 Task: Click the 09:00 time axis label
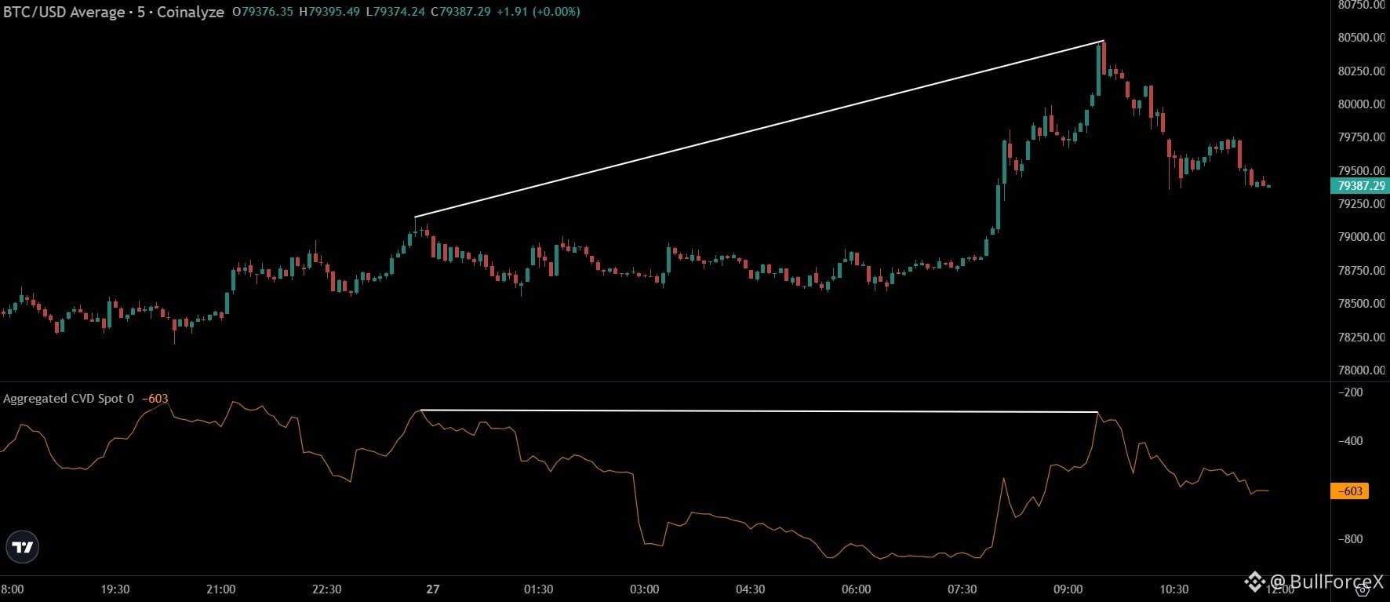pos(1068,589)
